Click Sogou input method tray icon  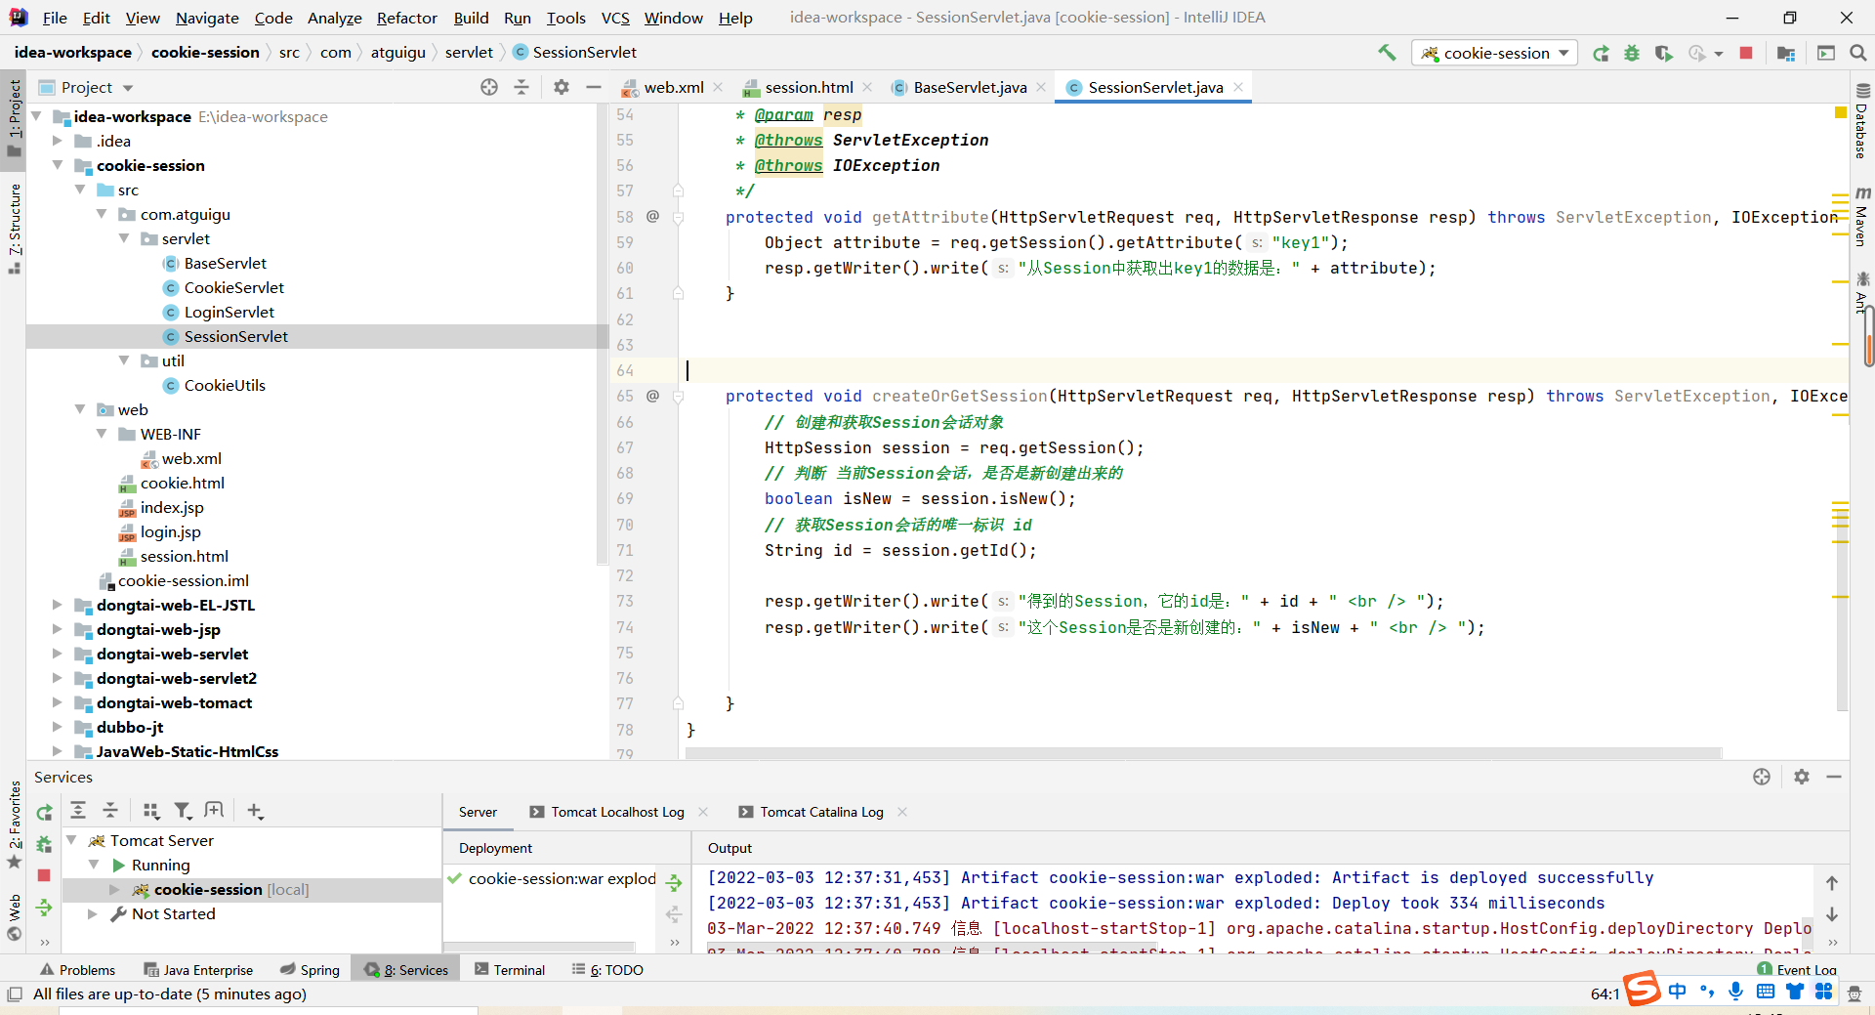coord(1641,988)
